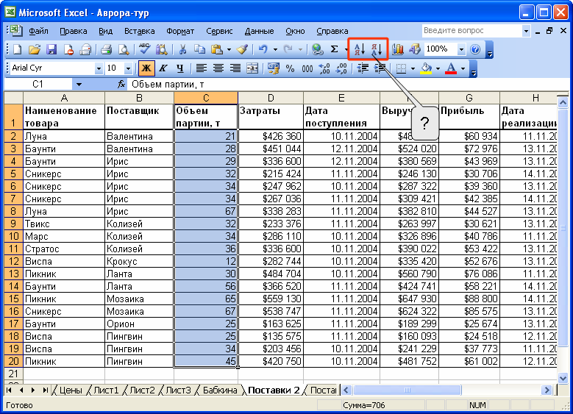Activate the Format Painter brush
This screenshot has width=573, height=414.
tap(243, 49)
